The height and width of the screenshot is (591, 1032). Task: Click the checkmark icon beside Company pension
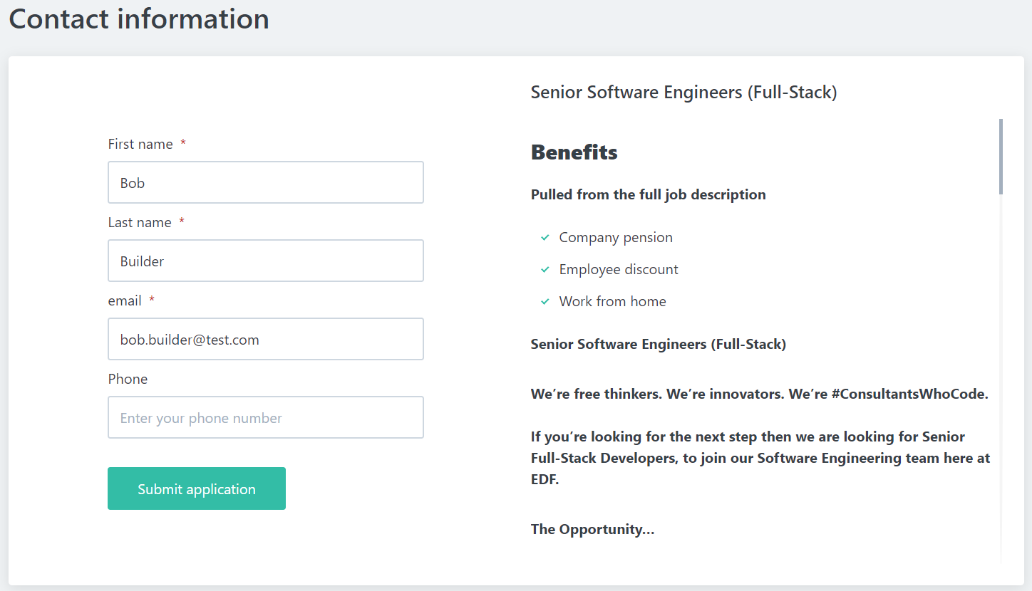click(x=545, y=238)
